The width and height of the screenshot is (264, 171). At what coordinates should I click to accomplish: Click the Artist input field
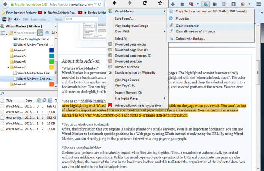tap(81, 19)
